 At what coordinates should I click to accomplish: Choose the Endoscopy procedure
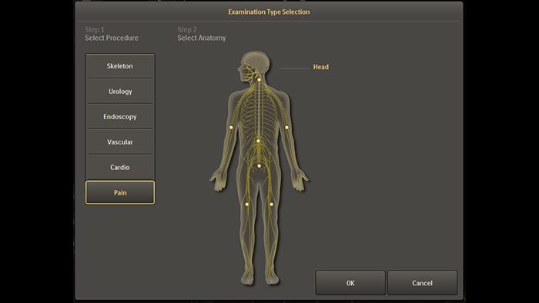tap(120, 117)
